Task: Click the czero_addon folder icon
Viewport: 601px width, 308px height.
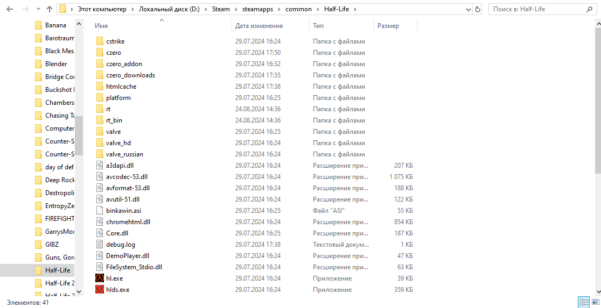Action: point(100,64)
